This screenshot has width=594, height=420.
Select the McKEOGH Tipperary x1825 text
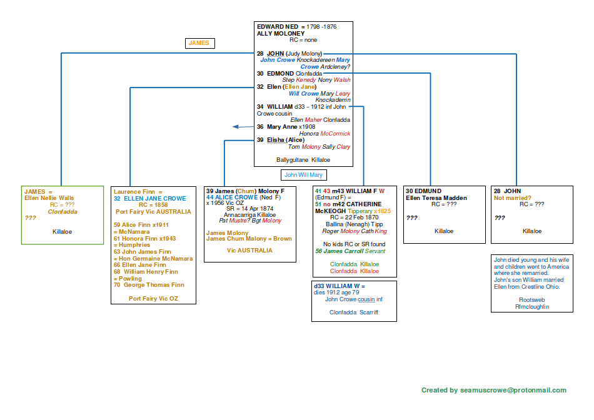click(x=353, y=211)
